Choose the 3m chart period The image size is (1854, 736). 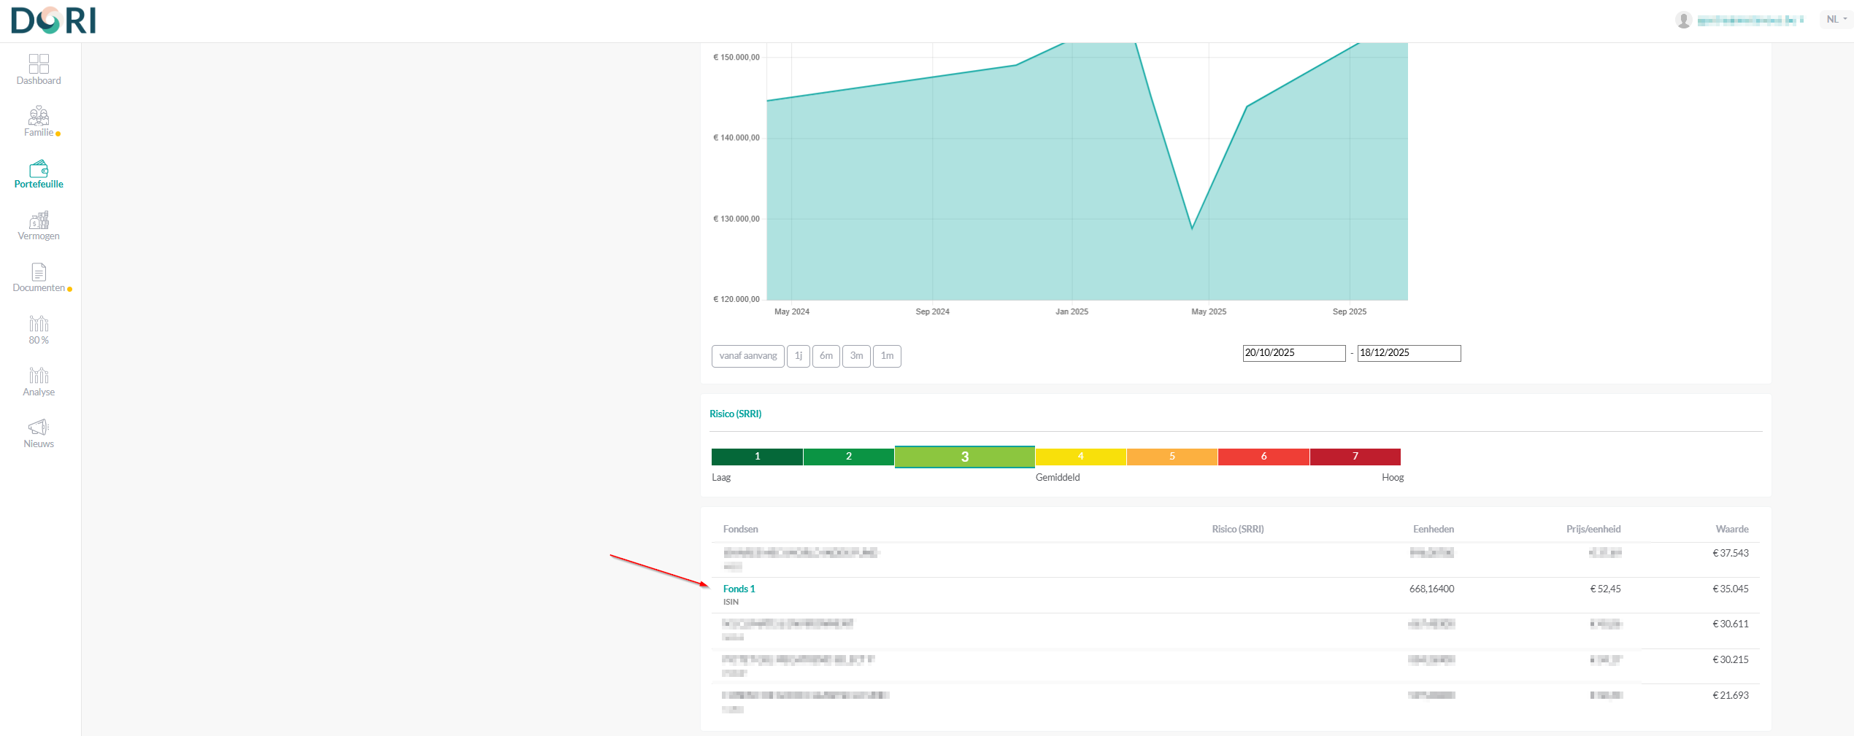[856, 356]
